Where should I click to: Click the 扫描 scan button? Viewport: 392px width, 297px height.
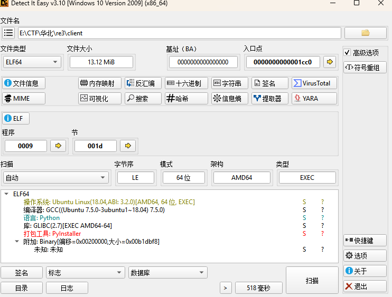312,281
